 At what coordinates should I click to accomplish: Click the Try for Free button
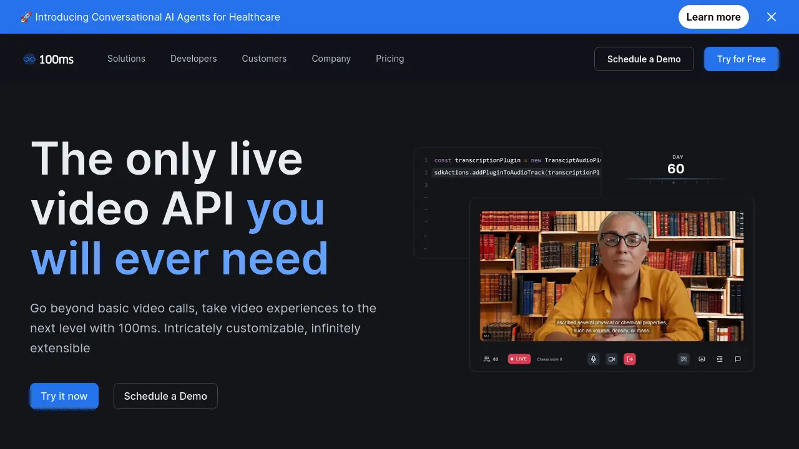coord(742,59)
